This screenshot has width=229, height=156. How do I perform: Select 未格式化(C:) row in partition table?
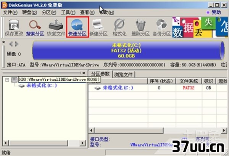point(158,88)
